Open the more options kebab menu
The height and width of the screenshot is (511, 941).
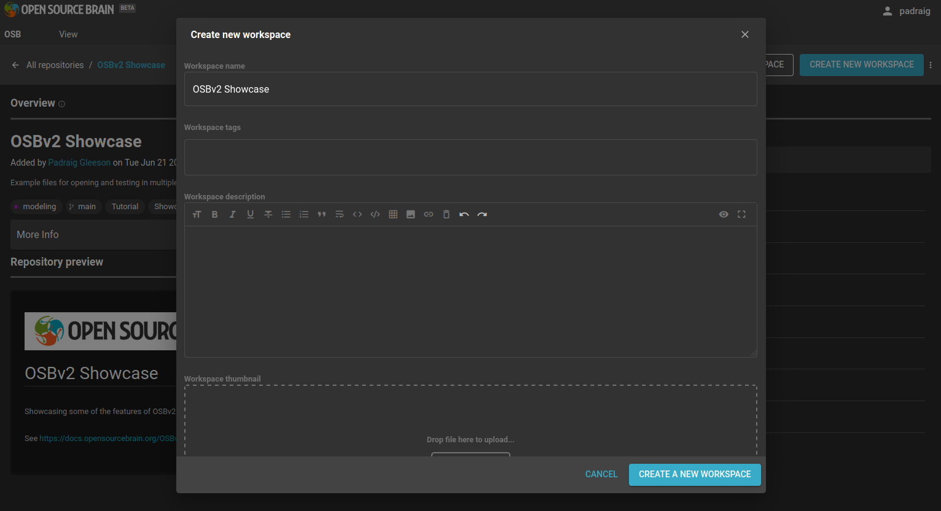(931, 65)
